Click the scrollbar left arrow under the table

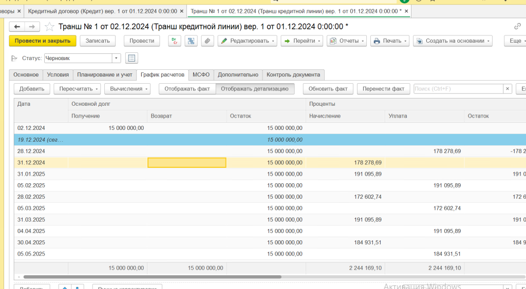[x=18, y=277]
